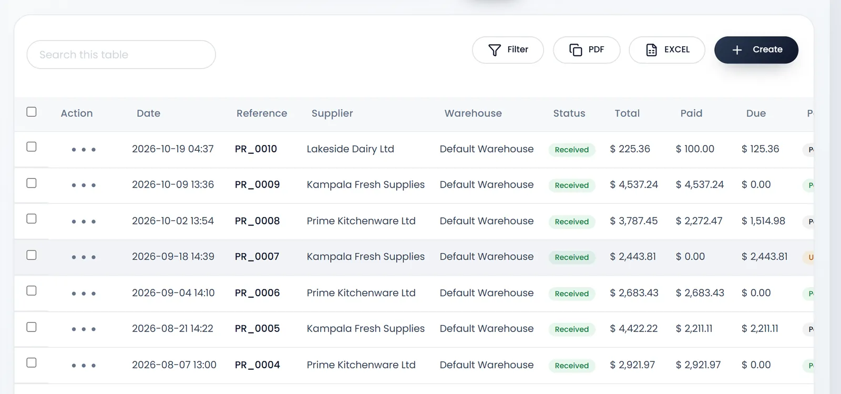The image size is (841, 394).
Task: Check the row for PR_0006
Action: (32, 291)
